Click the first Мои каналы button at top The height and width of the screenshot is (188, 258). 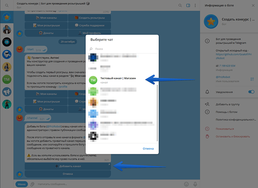[46, 18]
